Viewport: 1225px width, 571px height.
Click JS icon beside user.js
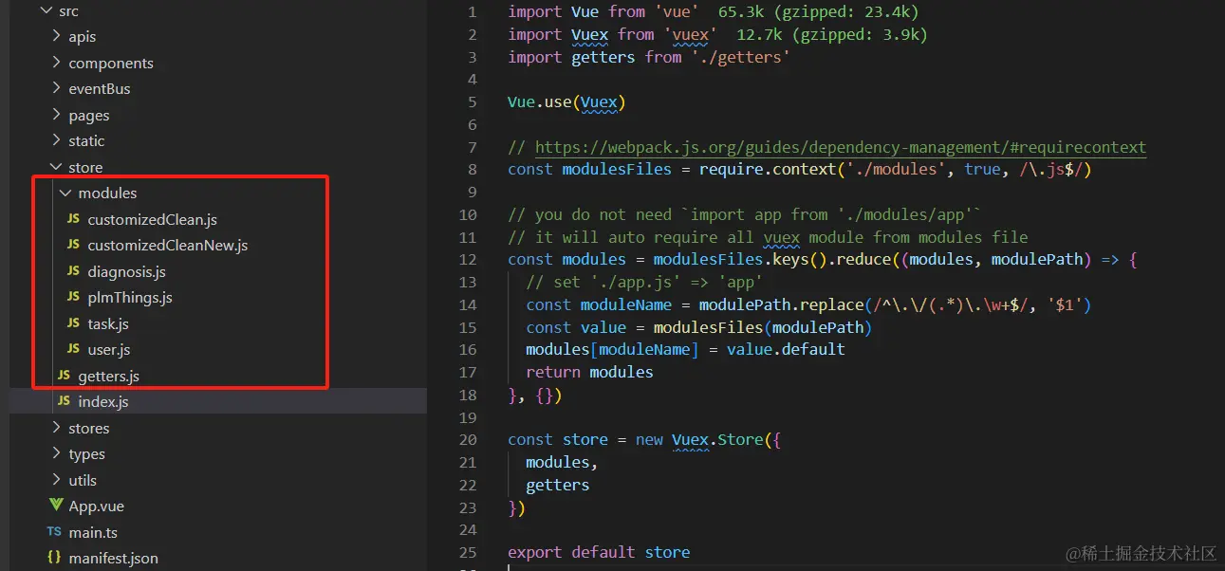point(73,349)
